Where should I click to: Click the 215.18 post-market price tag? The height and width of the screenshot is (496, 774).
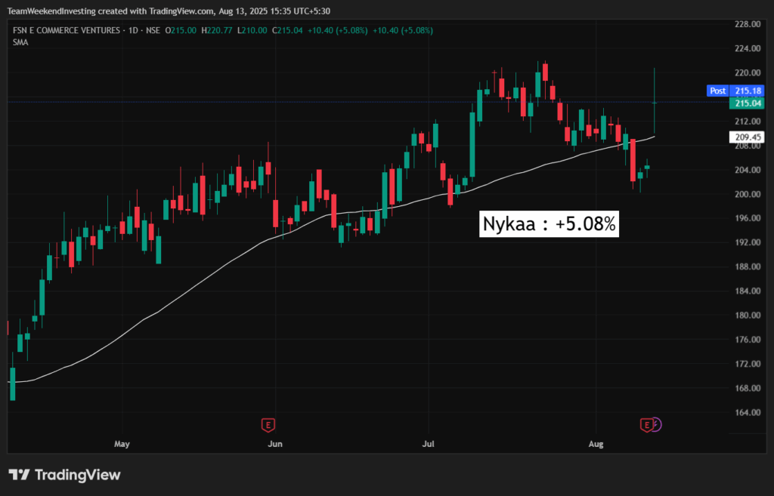click(x=748, y=91)
